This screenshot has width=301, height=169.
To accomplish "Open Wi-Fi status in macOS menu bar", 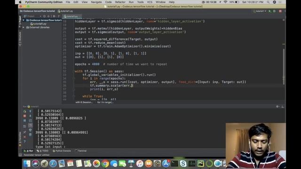I will tap(225, 2).
